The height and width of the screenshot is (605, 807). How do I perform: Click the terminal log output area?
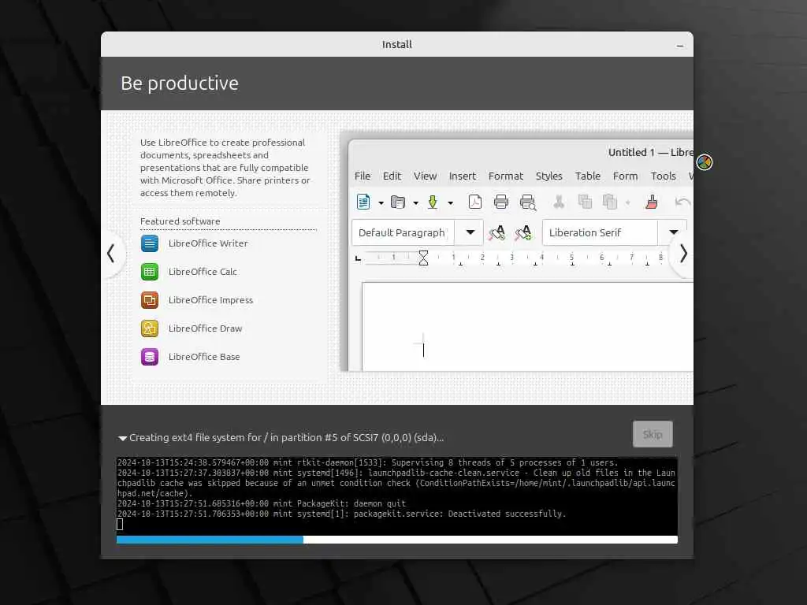(397, 496)
